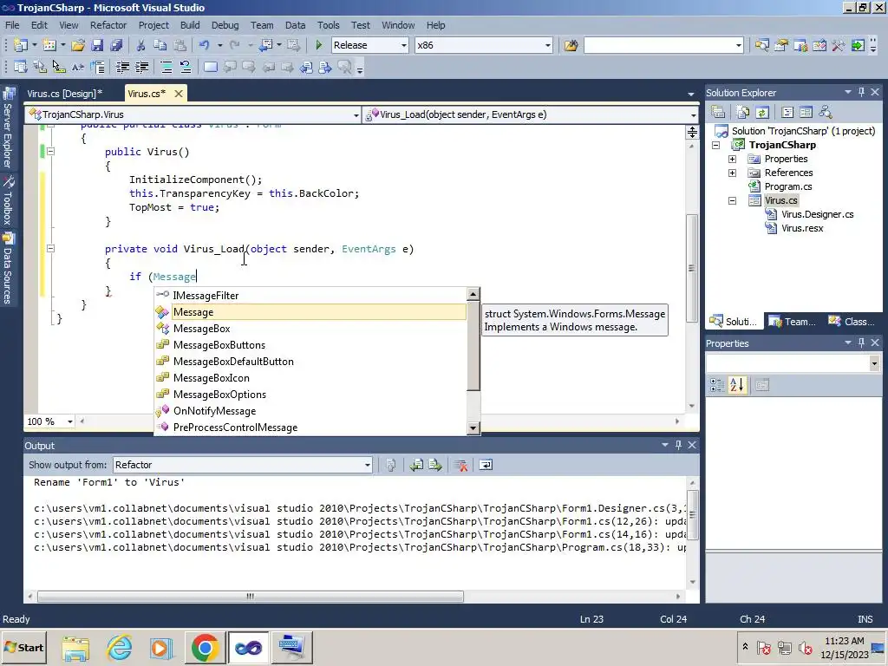888x666 pixels.
Task: Toggle bookmark on the current line
Action: tap(211, 68)
